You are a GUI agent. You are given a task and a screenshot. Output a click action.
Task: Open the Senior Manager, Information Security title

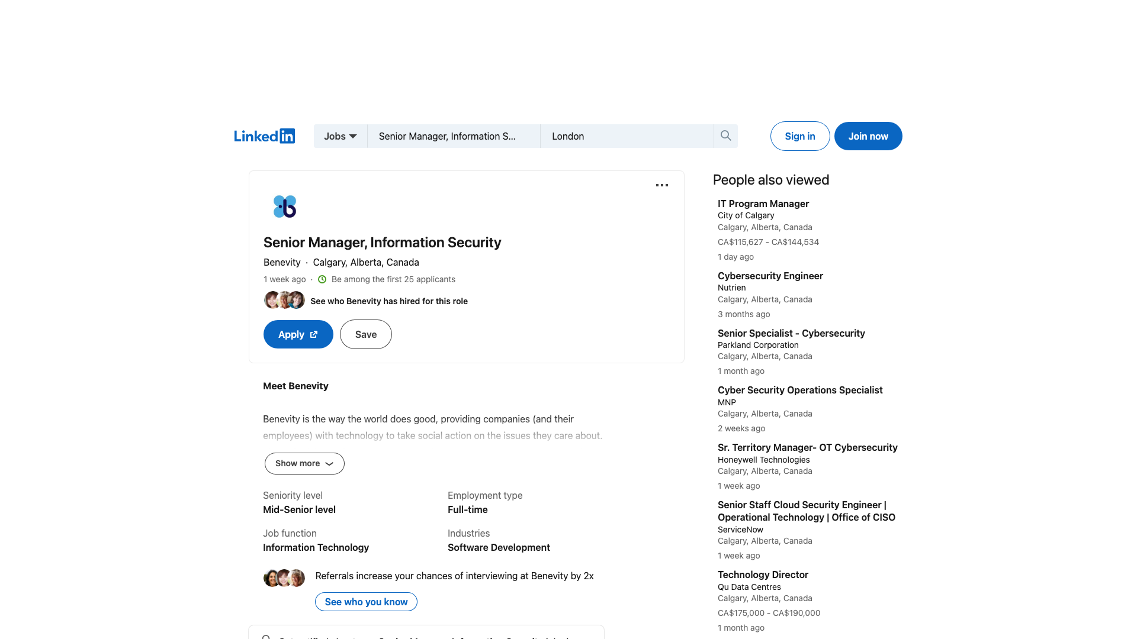(x=382, y=243)
